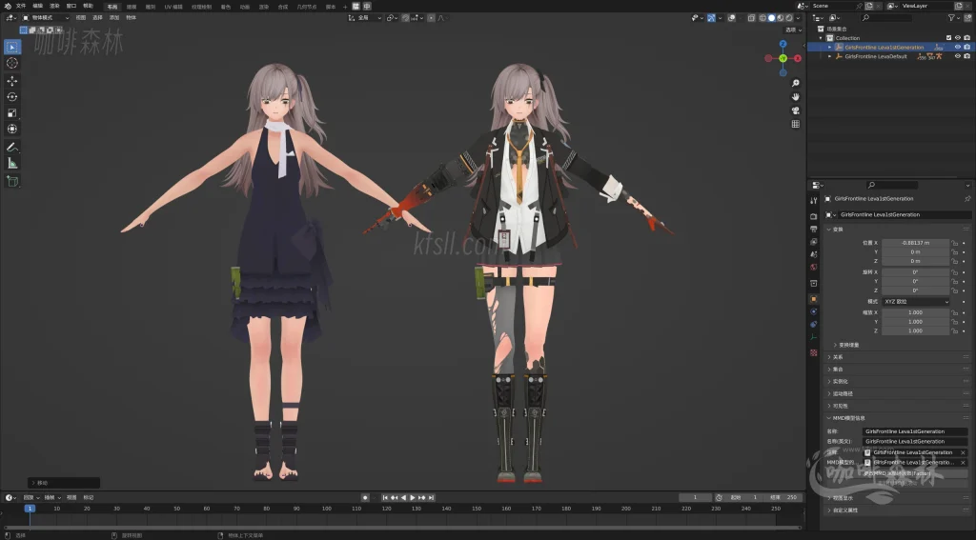Hide GirlsFrontline Leva1stGeneration with eye icon
This screenshot has width=976, height=540.
(958, 48)
